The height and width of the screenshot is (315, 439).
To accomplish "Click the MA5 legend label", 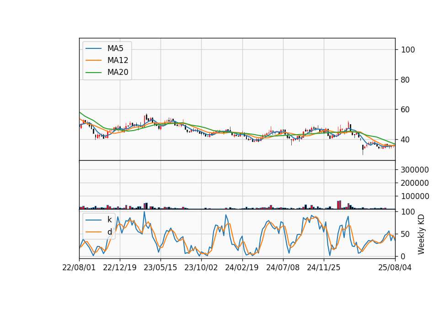I will [x=115, y=48].
